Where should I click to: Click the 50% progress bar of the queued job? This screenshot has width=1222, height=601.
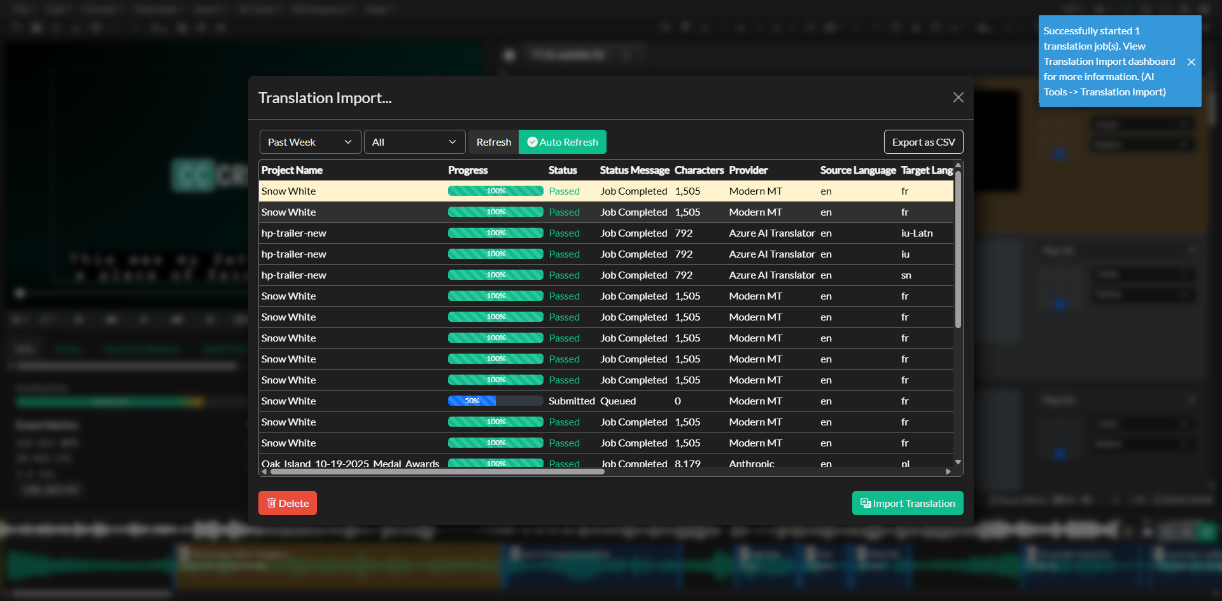tap(495, 401)
